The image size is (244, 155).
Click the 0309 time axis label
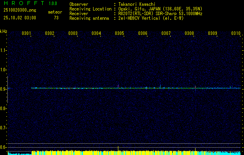(213, 33)
